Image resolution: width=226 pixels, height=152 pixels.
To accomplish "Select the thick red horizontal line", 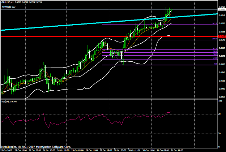I will (109, 36).
